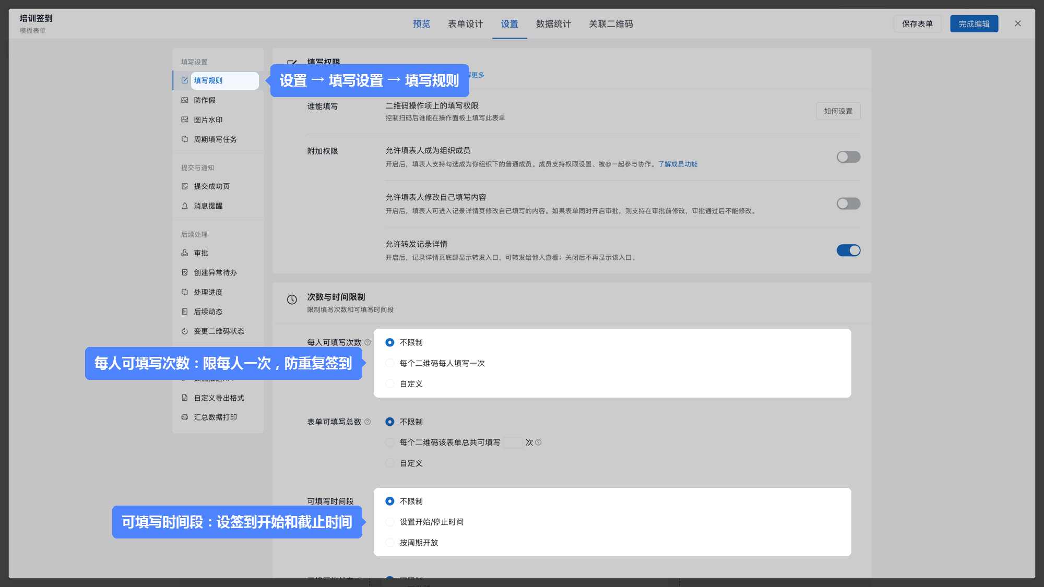
Task: Open the 提交成功页 sidebar item
Action: tap(218, 186)
